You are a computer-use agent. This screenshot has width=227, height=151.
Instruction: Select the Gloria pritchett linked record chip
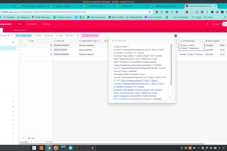pyautogui.click(x=60, y=49)
